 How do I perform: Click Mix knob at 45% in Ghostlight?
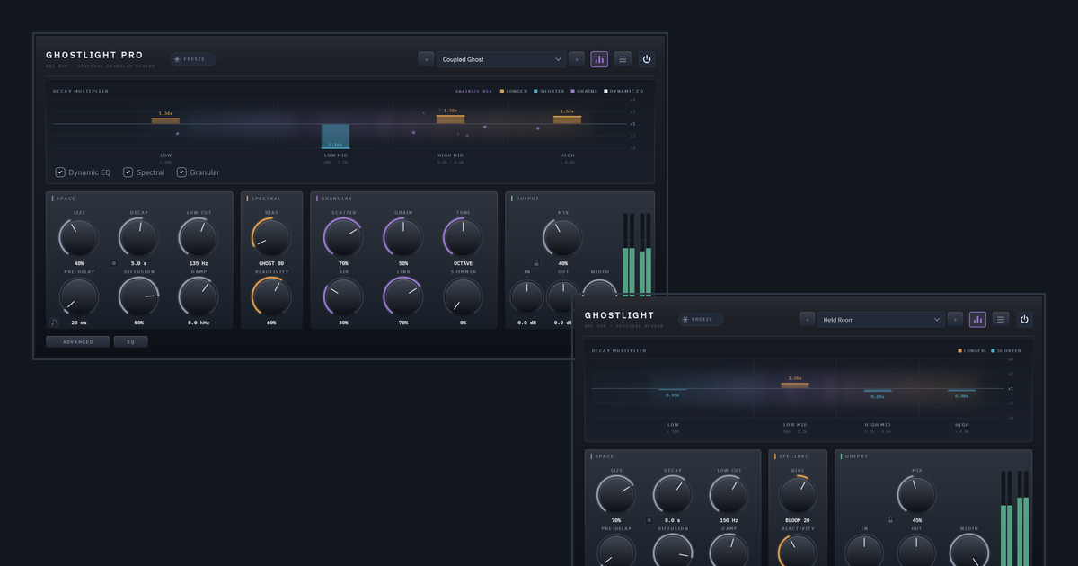click(916, 495)
